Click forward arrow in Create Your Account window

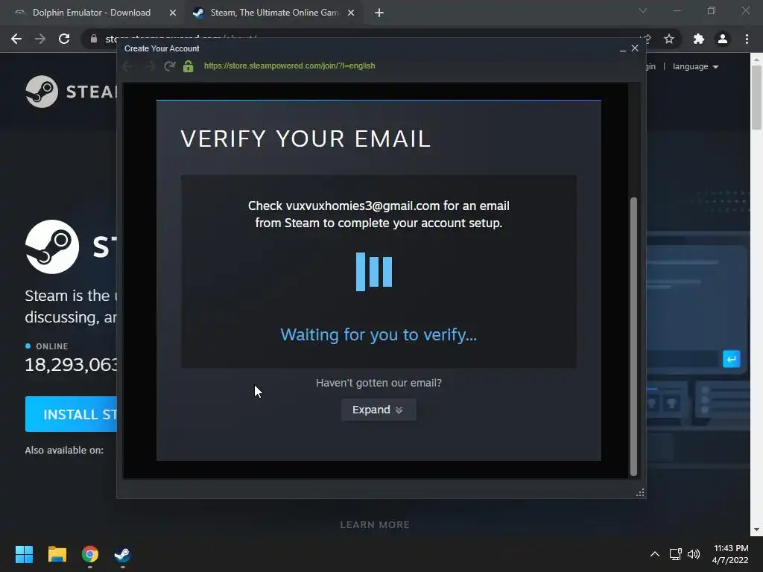(149, 66)
